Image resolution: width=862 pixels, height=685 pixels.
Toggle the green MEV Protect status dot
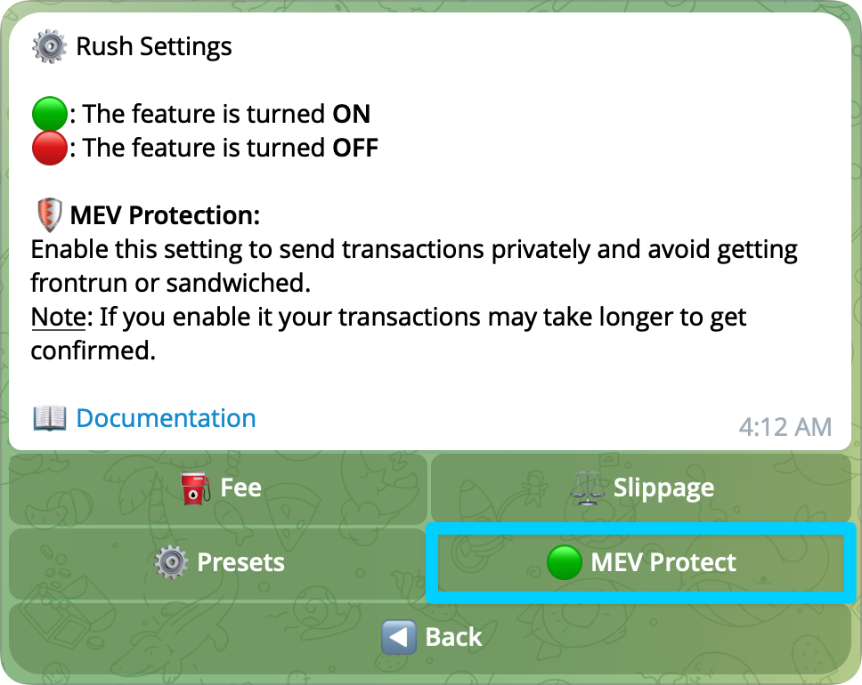[x=565, y=563]
